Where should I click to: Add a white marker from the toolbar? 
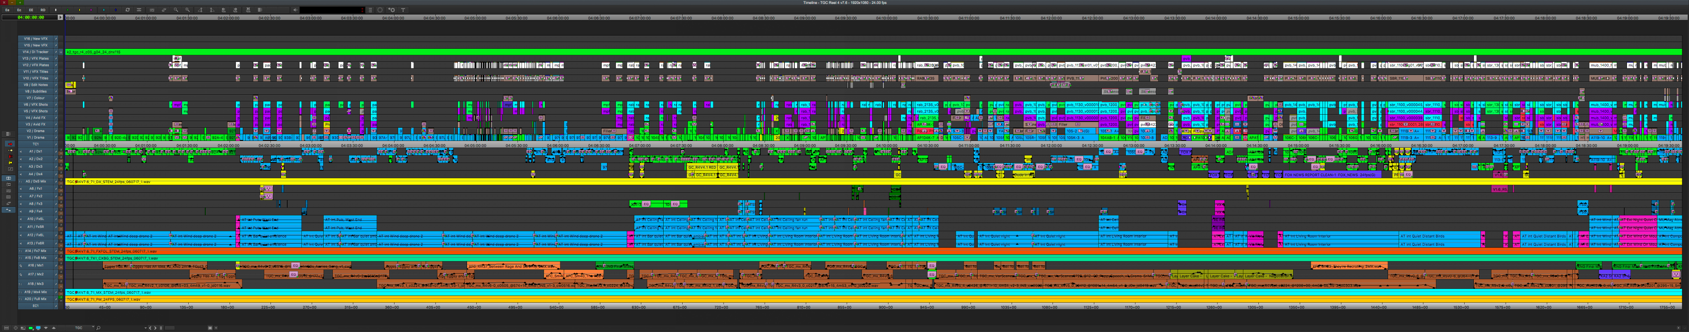[56, 10]
